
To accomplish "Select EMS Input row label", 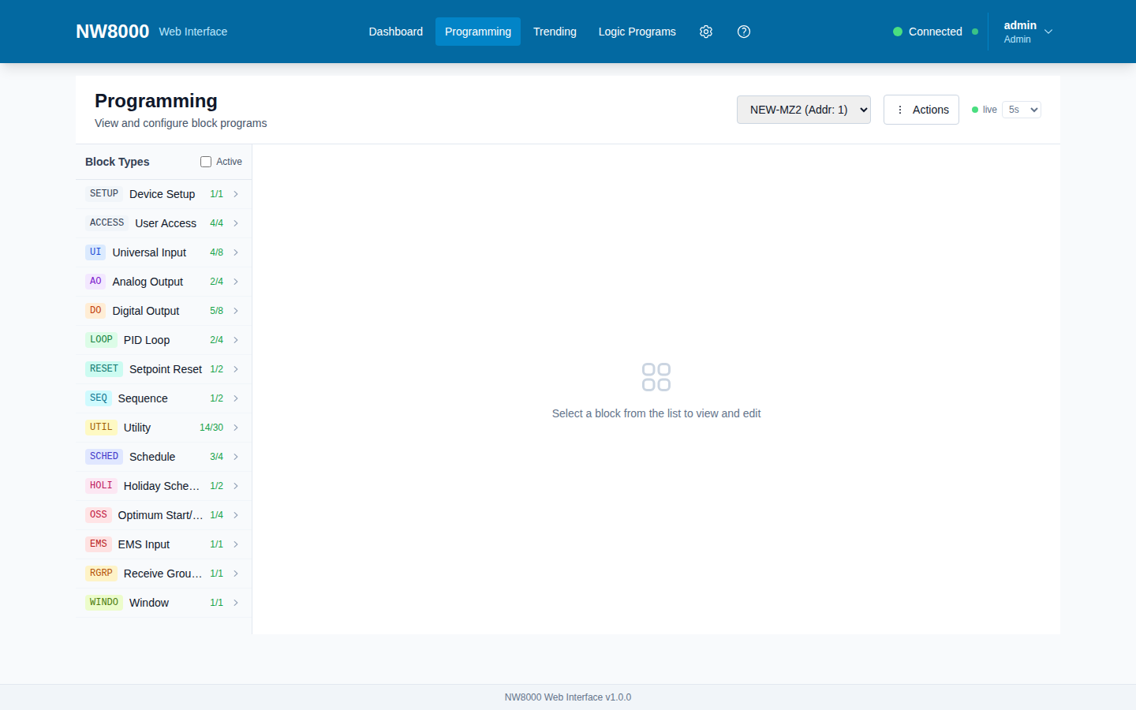I will (144, 544).
